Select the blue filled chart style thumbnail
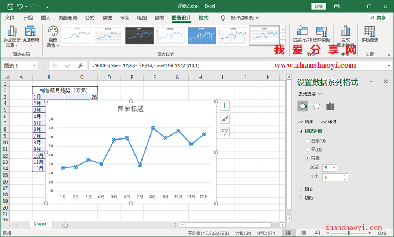The image size is (394, 237). [202, 36]
